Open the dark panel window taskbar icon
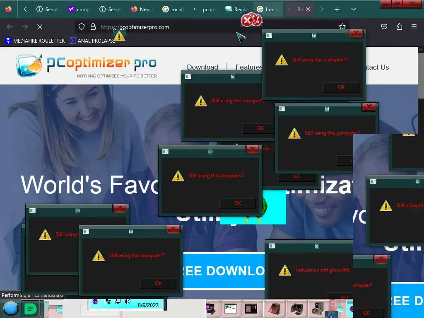This screenshot has width=424, height=318. 251,308
